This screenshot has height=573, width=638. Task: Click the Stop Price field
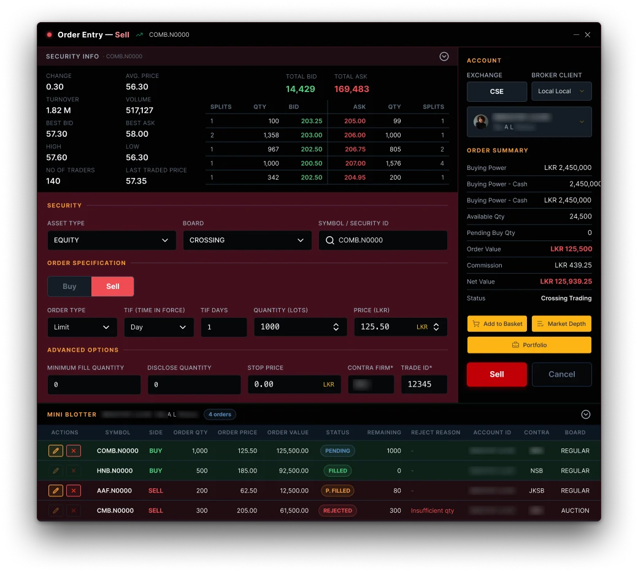[294, 385]
